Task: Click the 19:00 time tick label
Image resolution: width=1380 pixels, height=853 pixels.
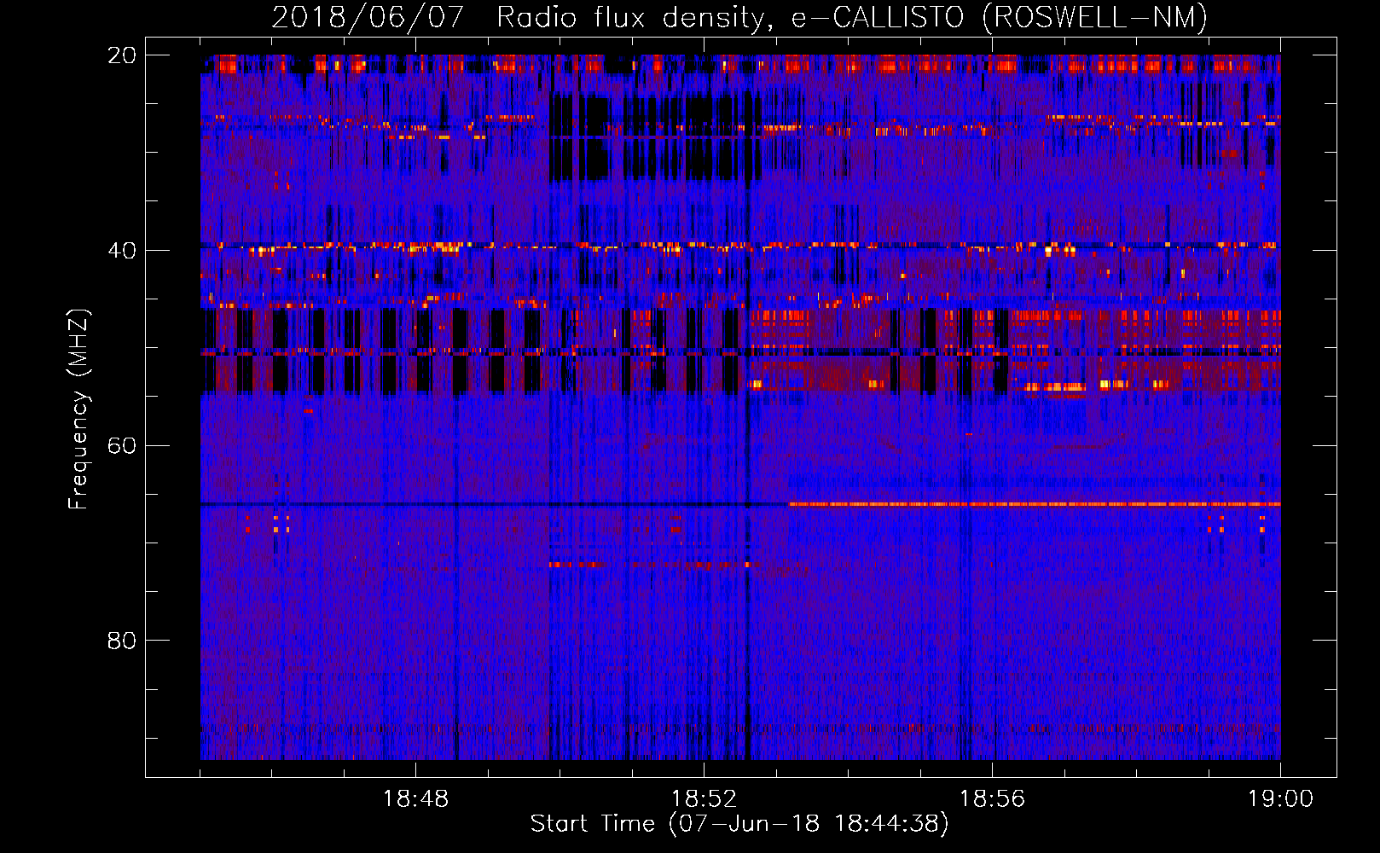Action: [x=1280, y=799]
